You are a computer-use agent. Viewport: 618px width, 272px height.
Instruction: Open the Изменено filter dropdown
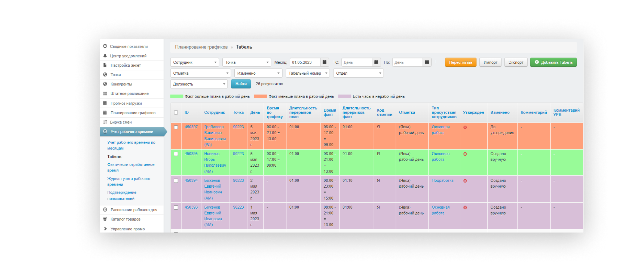258,73
